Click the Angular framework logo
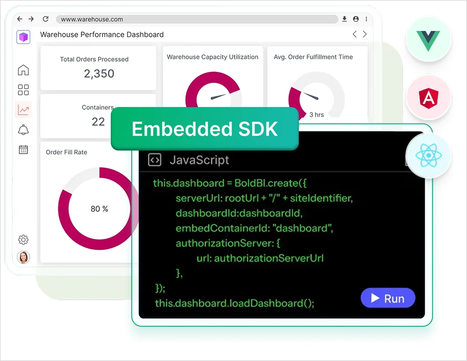This screenshot has width=467, height=361. coord(429,97)
